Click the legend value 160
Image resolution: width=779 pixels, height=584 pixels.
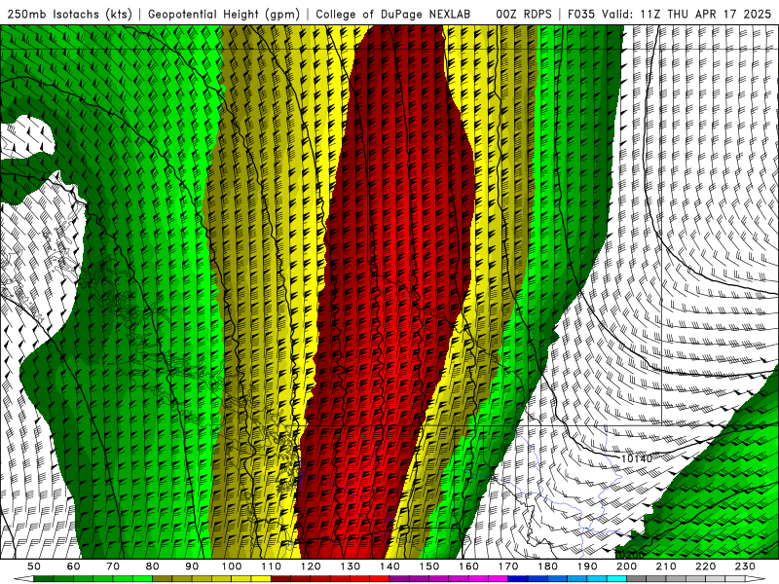click(468, 566)
